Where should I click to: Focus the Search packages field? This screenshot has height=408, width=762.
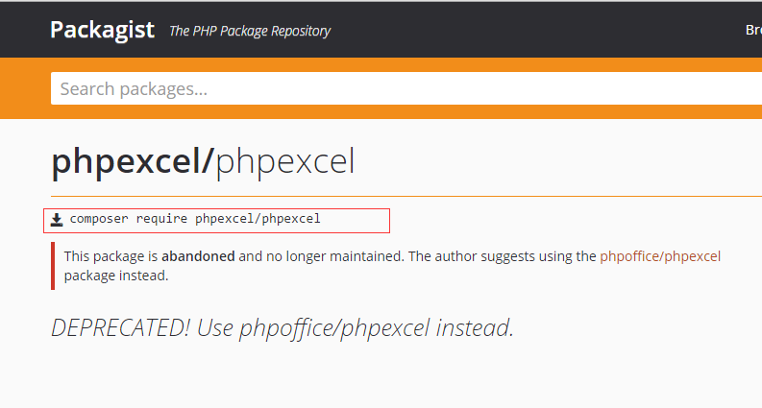tap(406, 88)
